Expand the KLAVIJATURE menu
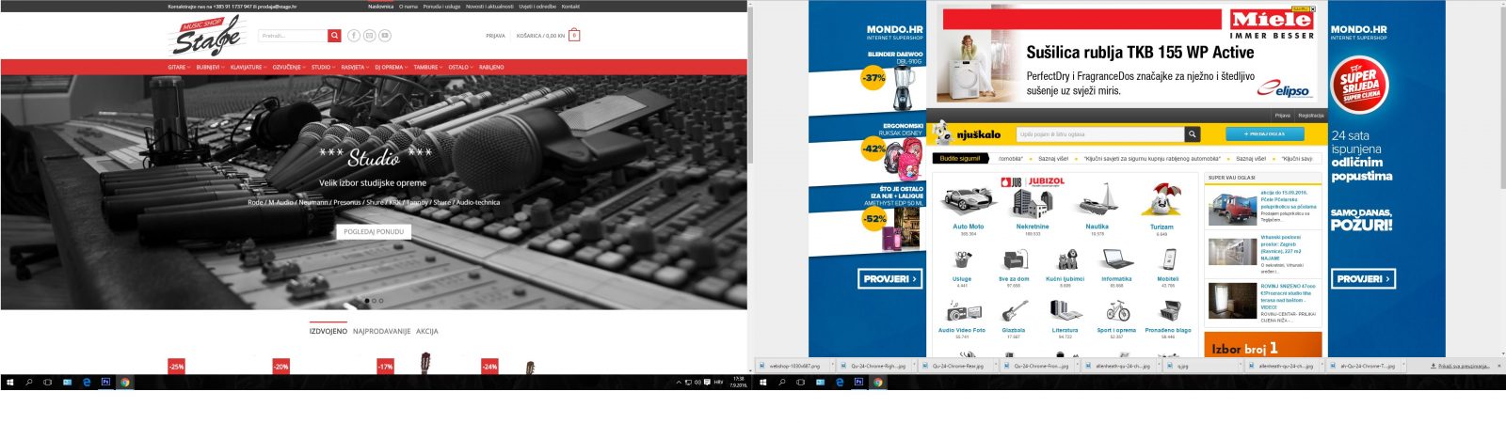 pos(248,68)
